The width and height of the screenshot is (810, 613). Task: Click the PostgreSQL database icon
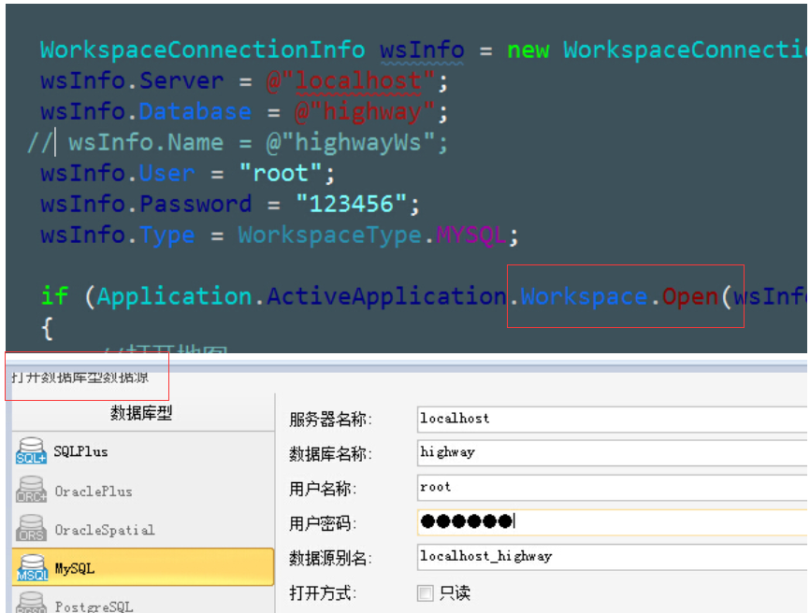click(31, 603)
